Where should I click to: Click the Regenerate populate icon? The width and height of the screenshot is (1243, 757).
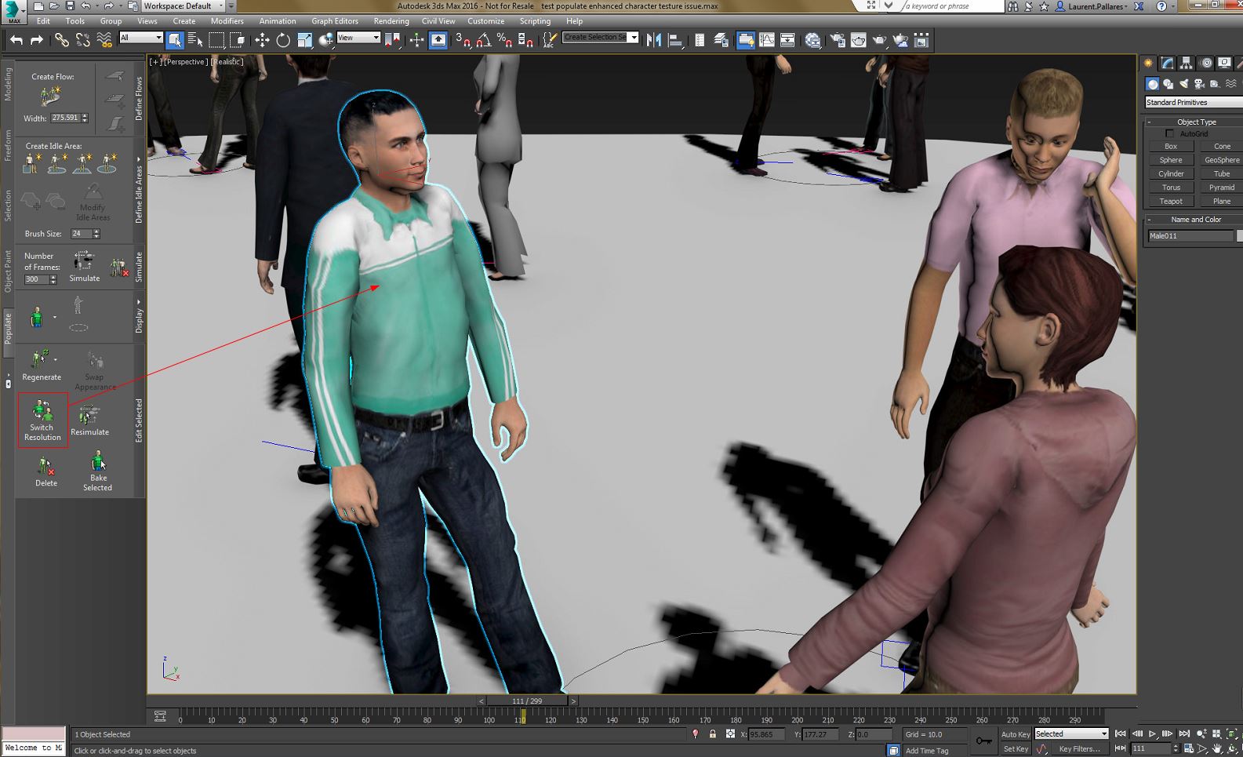coord(39,360)
